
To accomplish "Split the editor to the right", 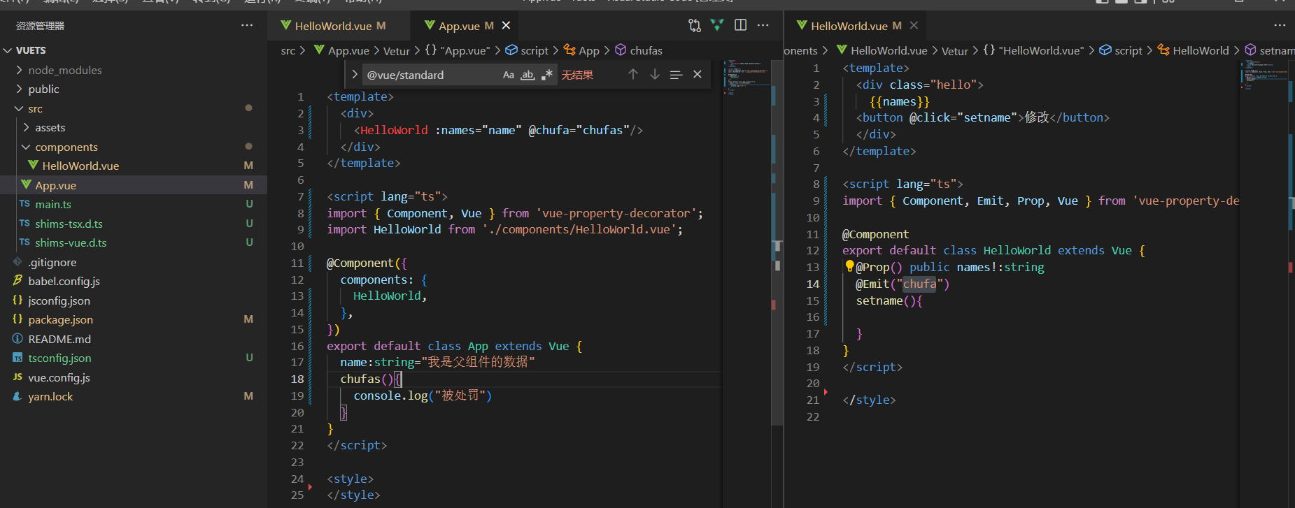I will coord(740,25).
